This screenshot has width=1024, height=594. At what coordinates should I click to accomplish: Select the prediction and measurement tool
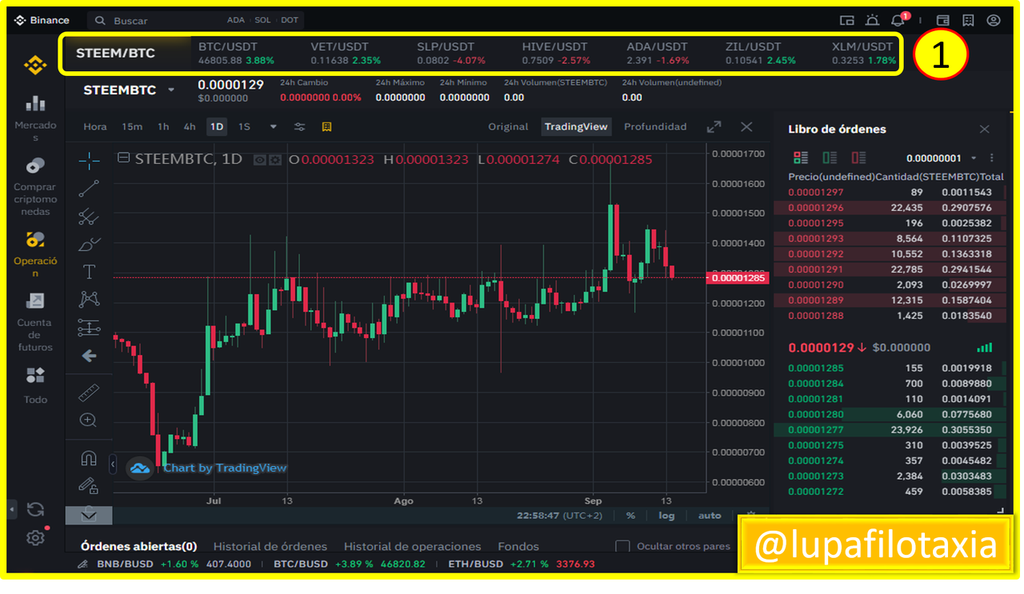coord(89,328)
